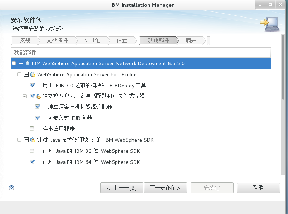Uncheck the IBM 64 位 WebSphere SDK checkbox

tap(32, 162)
